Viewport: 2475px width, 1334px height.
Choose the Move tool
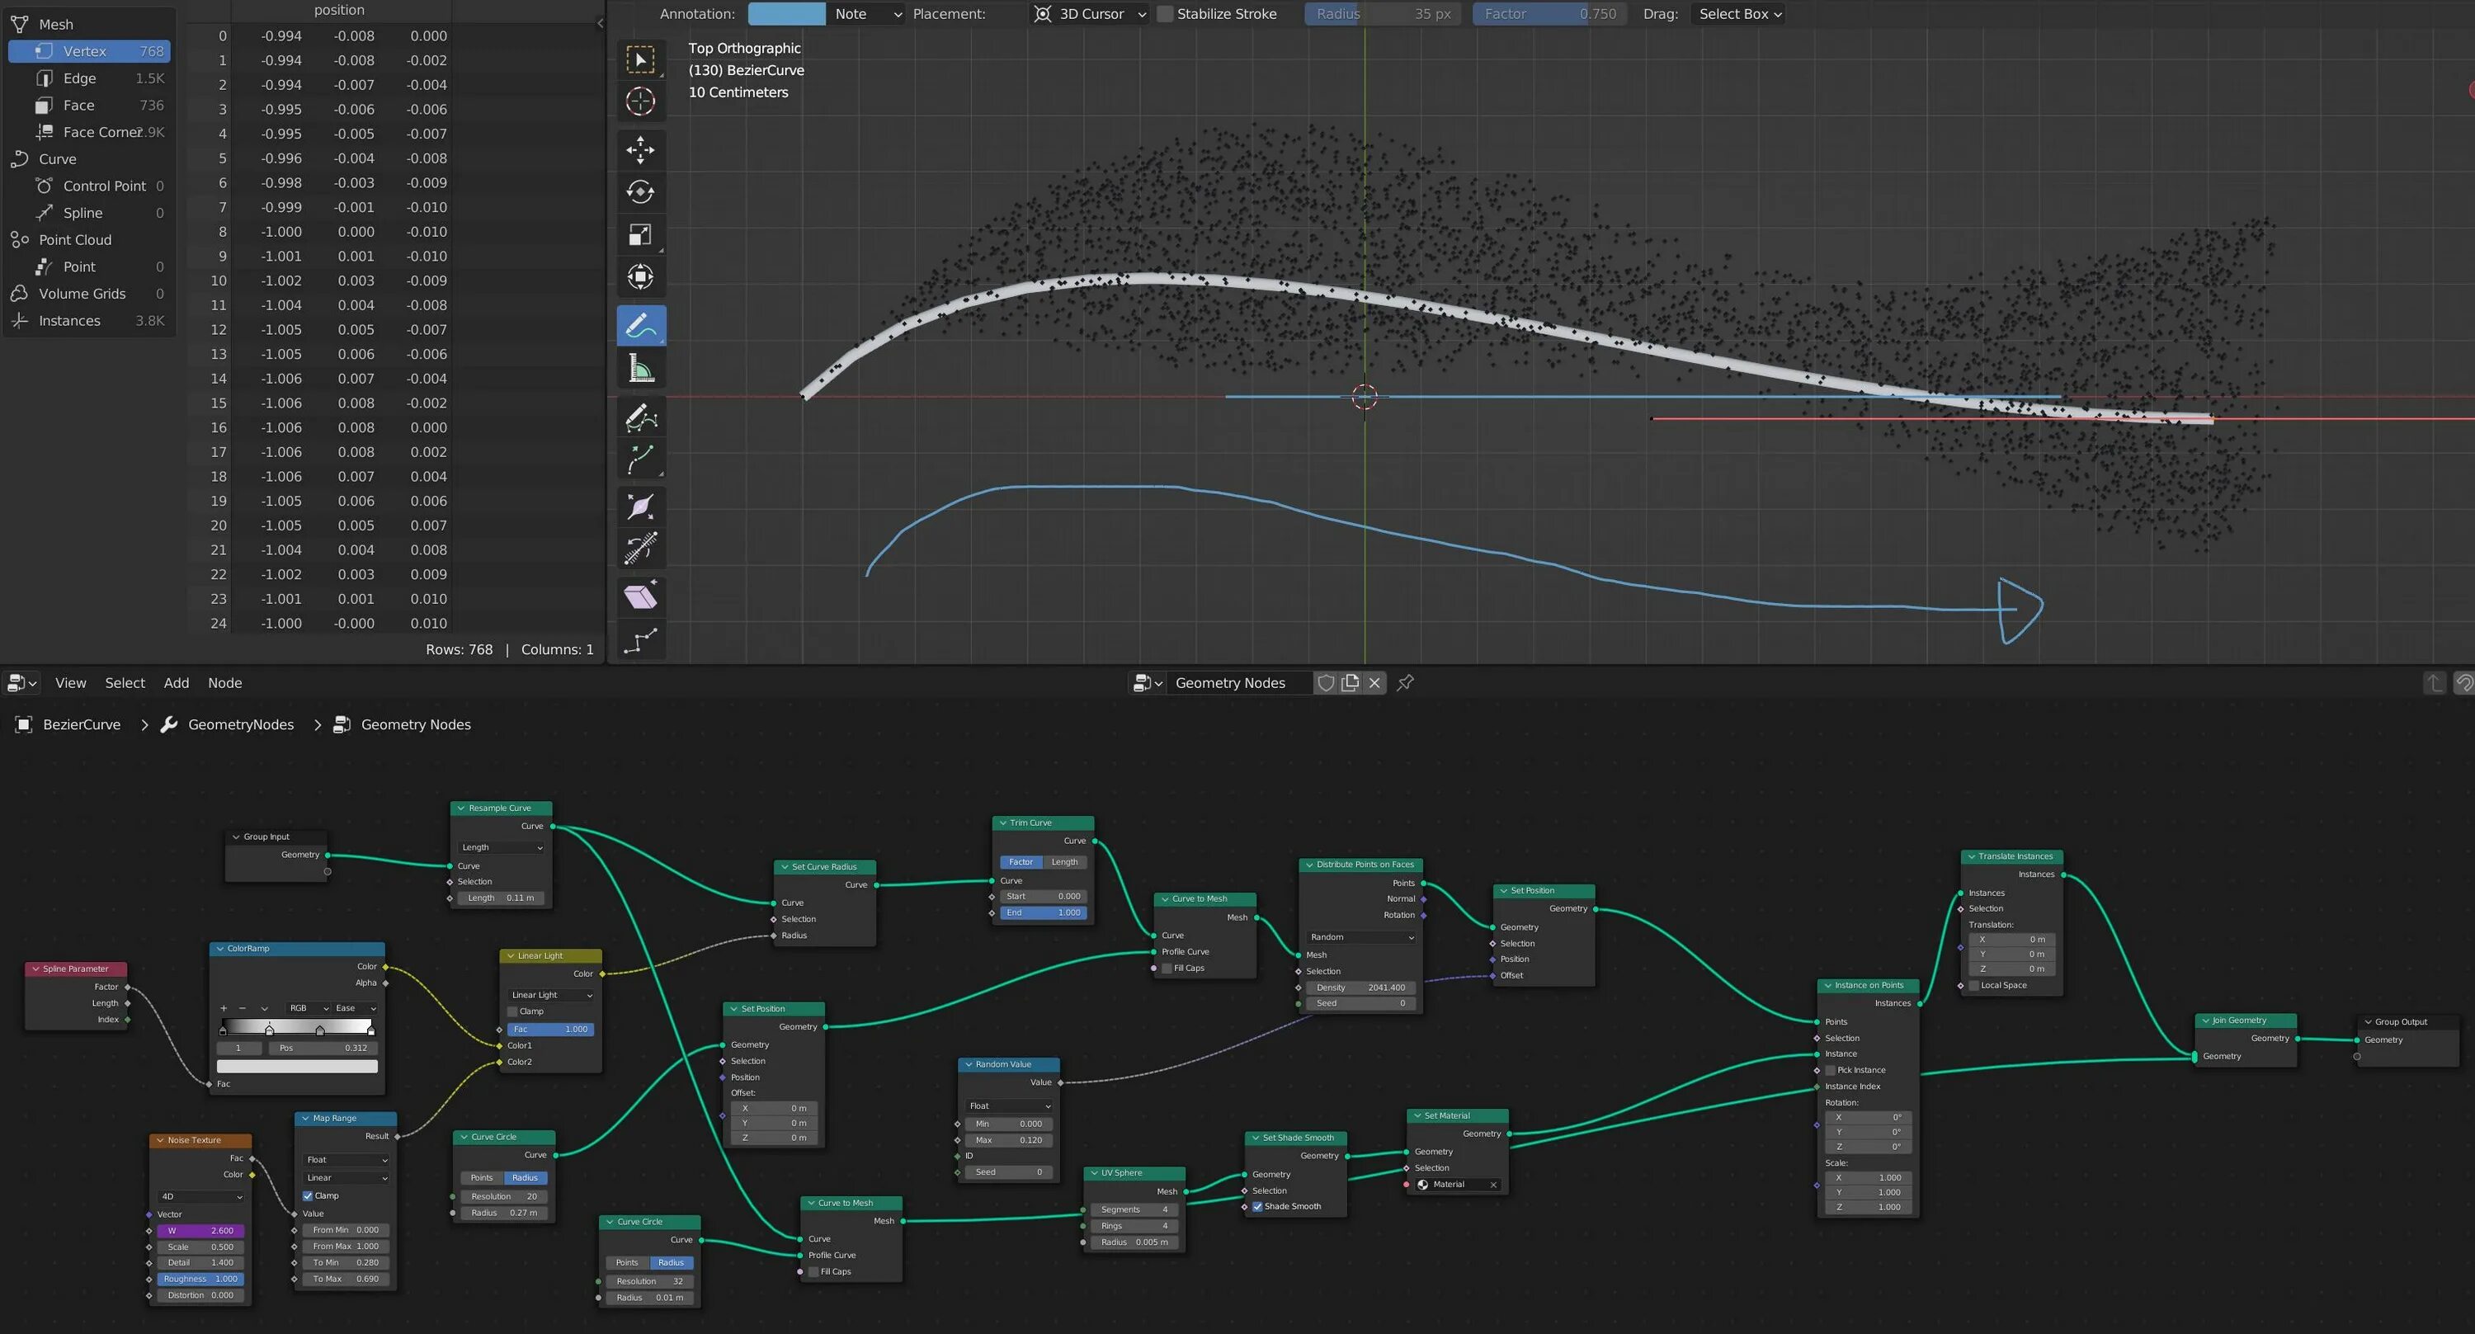(x=640, y=149)
